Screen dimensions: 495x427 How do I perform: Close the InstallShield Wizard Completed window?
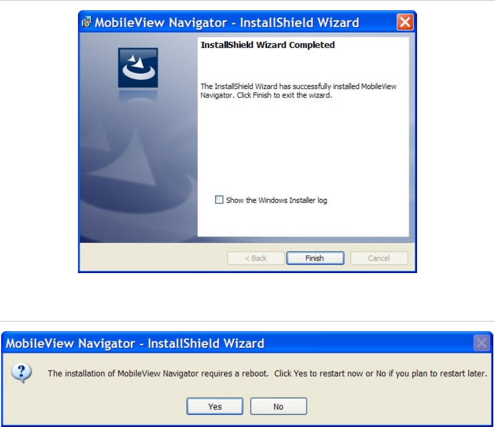pyautogui.click(x=405, y=22)
